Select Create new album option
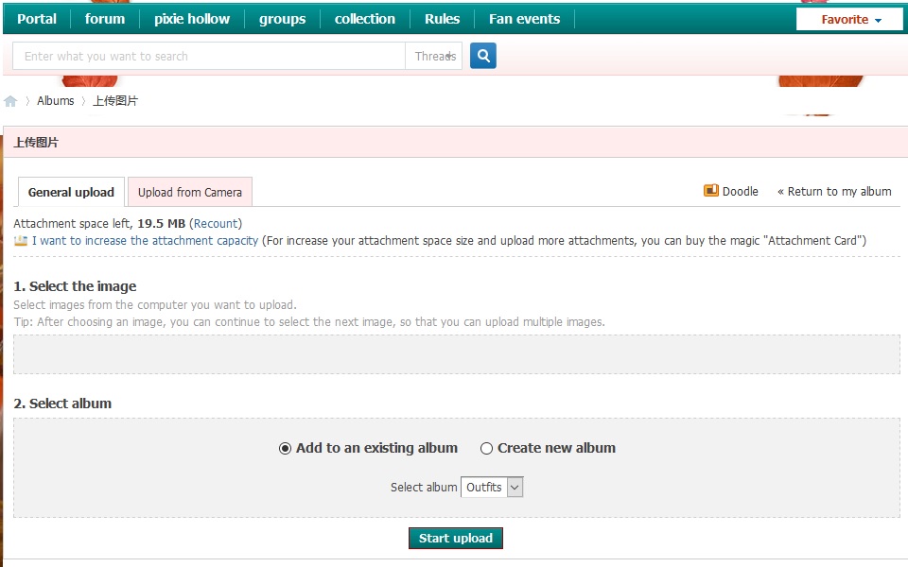The width and height of the screenshot is (908, 567). pos(487,448)
